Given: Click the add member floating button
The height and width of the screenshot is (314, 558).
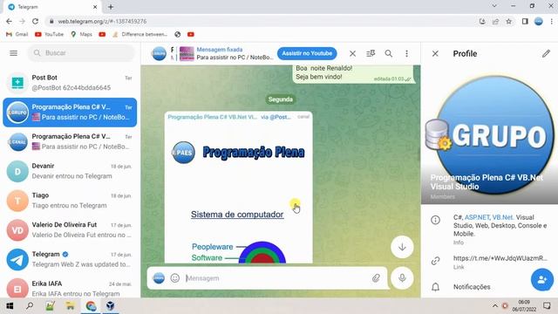Looking at the screenshot, I should pos(542,279).
